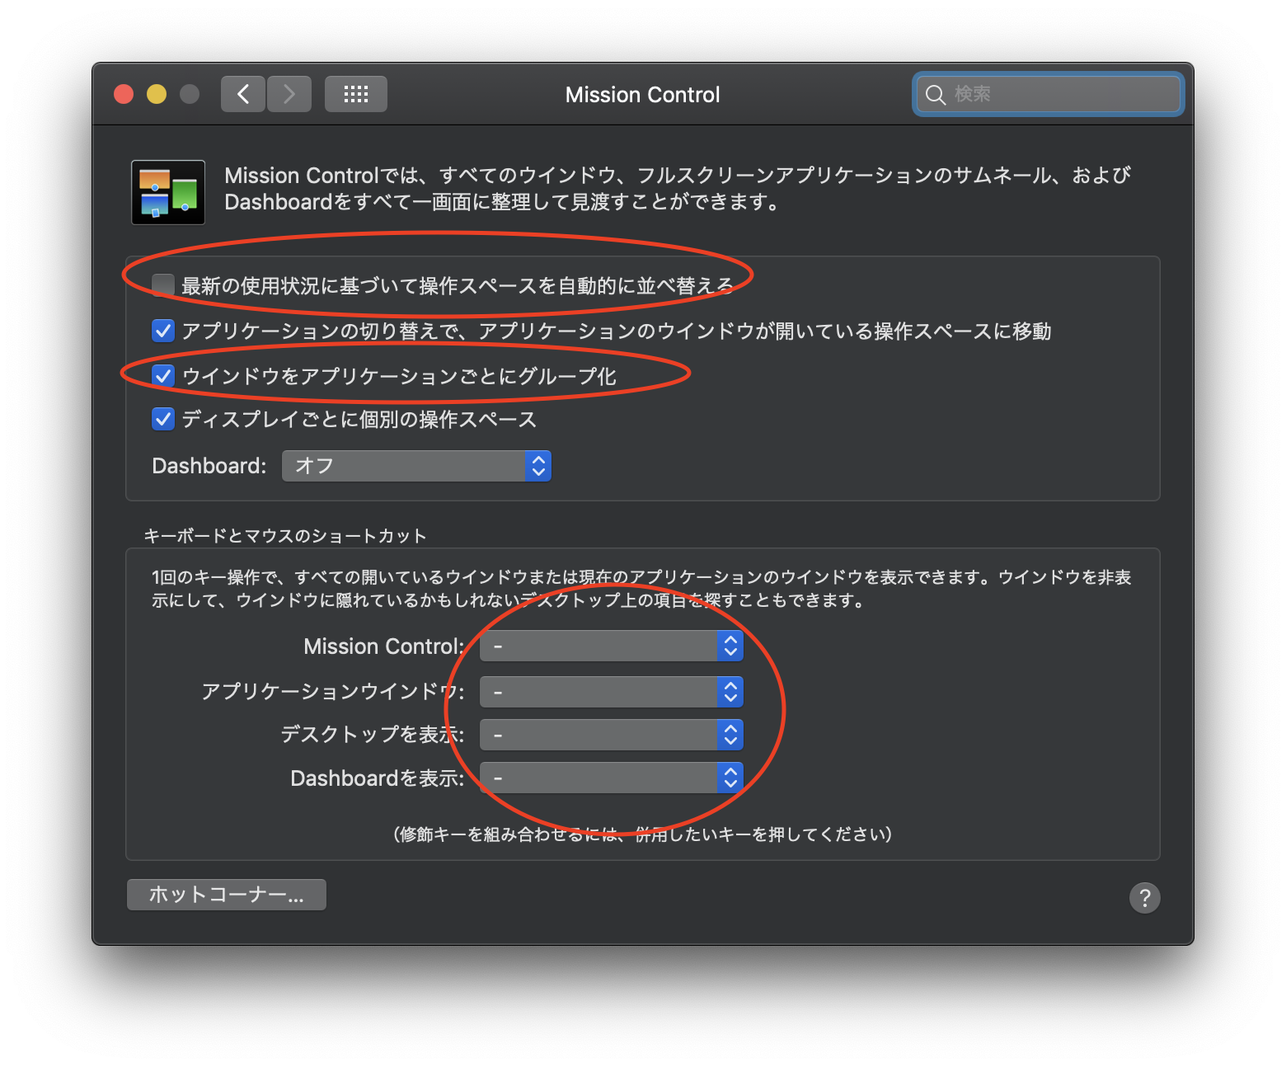Minimize the window with the yellow button

click(157, 94)
